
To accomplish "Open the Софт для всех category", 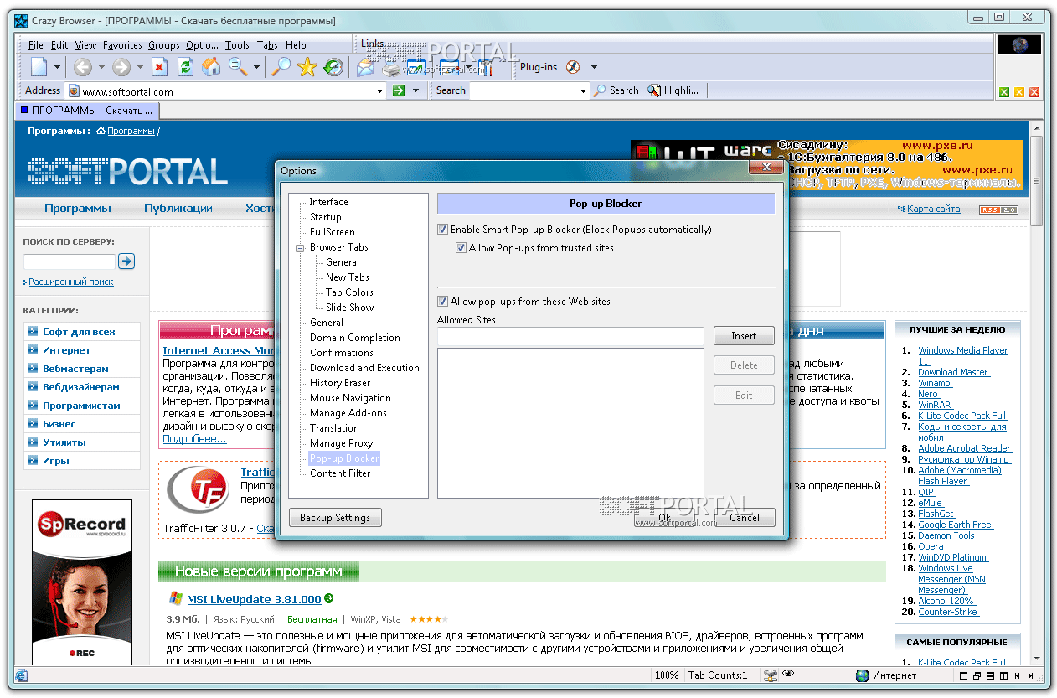I will pyautogui.click(x=79, y=332).
